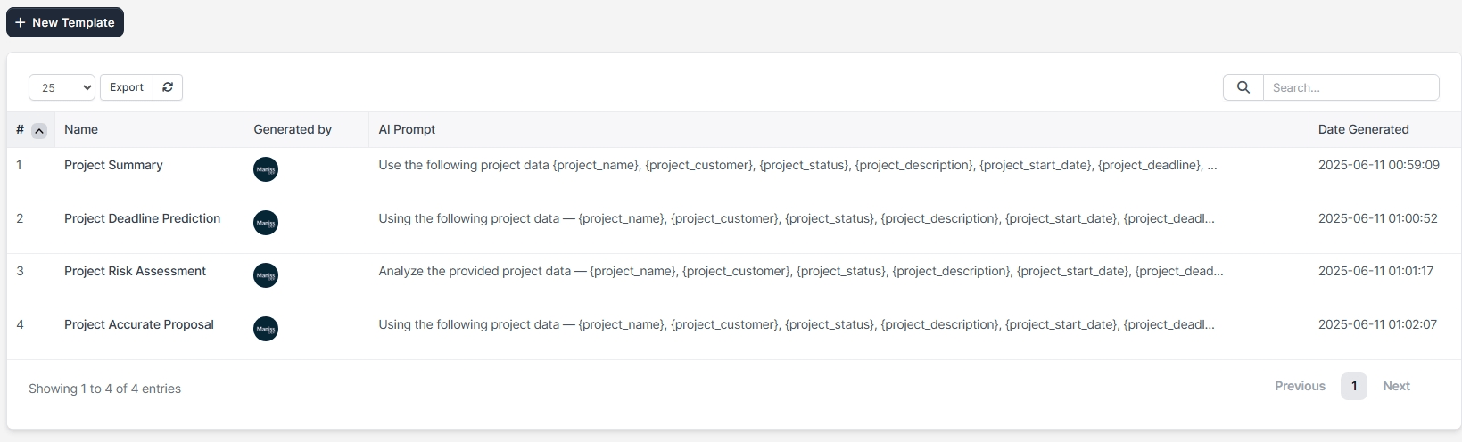This screenshot has height=442, width=1462.
Task: Click avatar in Project Deadline Prediction row
Action: point(266,223)
